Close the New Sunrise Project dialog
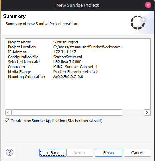Screen dimensions: 155x161 pos(148,5)
